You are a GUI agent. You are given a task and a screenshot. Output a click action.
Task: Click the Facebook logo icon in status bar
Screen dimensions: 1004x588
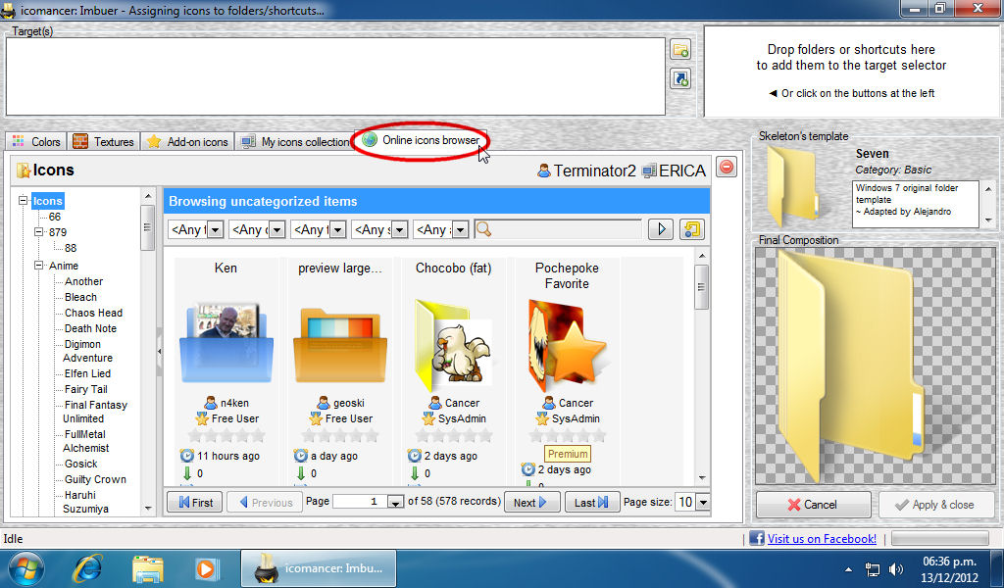point(757,539)
